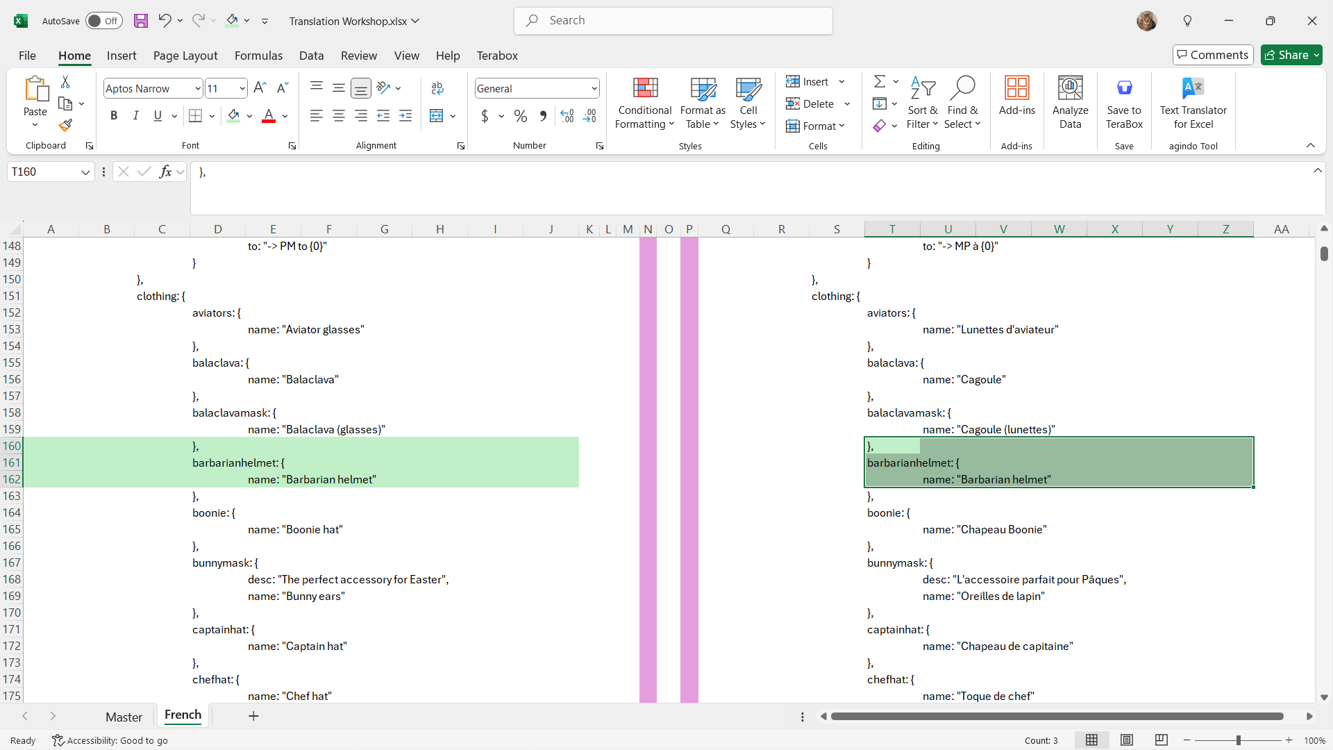Click the Increase Decimal icon
The height and width of the screenshot is (750, 1333).
(x=567, y=116)
